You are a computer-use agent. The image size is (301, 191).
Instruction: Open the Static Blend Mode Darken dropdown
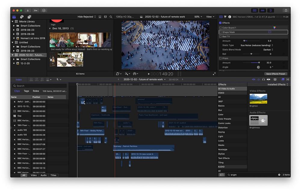[268, 49]
